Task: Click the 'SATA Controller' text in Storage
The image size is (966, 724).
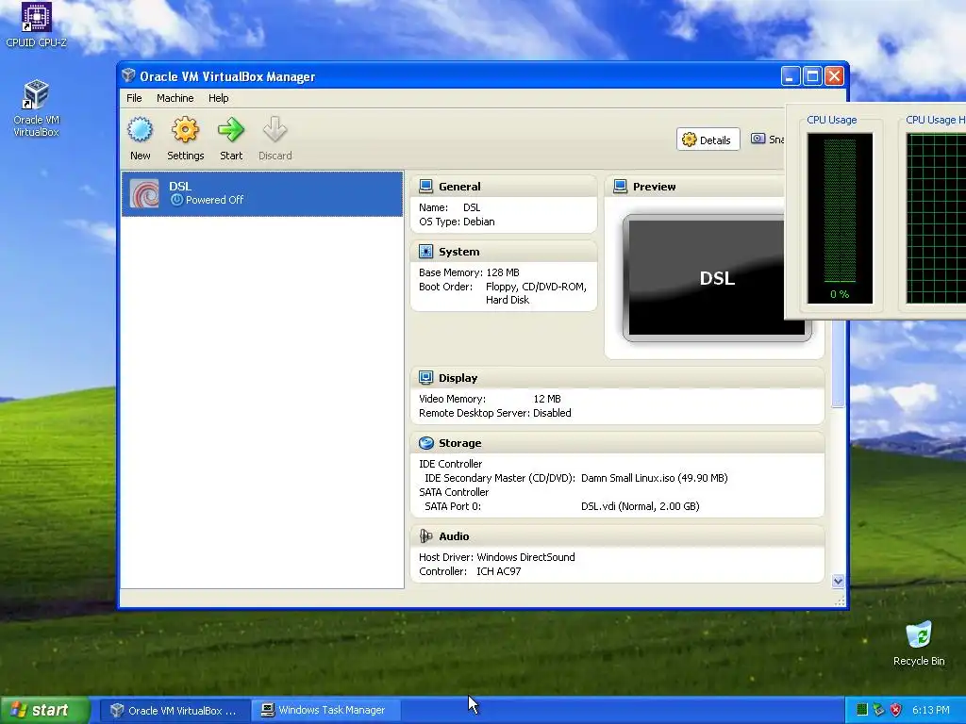Action: click(454, 492)
